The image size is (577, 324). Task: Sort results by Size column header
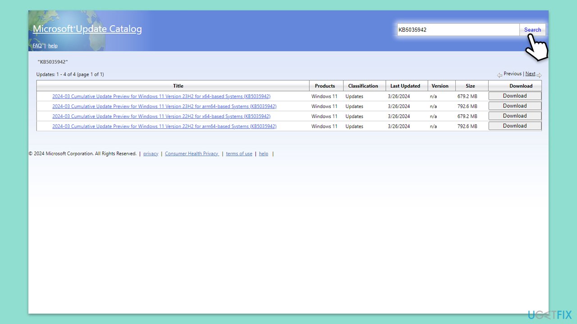click(470, 86)
